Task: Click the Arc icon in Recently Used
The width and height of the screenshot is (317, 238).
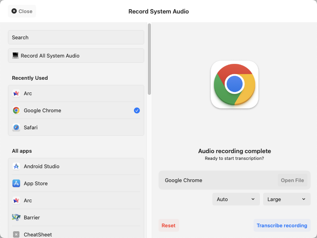Action: click(16, 93)
